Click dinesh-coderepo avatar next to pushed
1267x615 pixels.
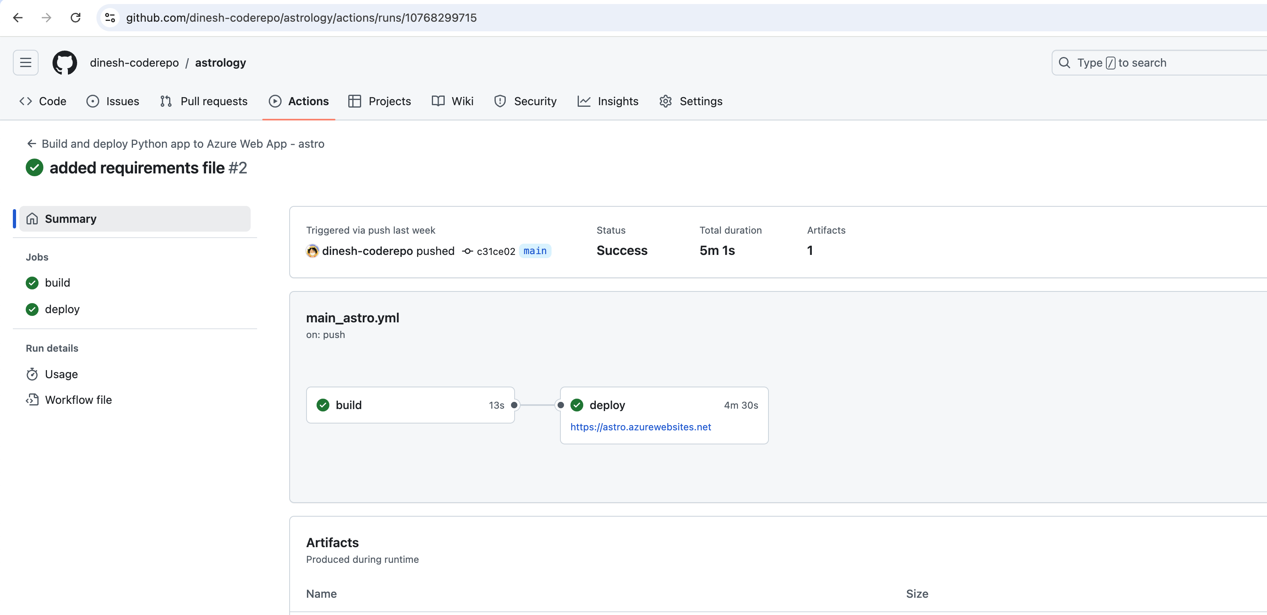pyautogui.click(x=312, y=251)
